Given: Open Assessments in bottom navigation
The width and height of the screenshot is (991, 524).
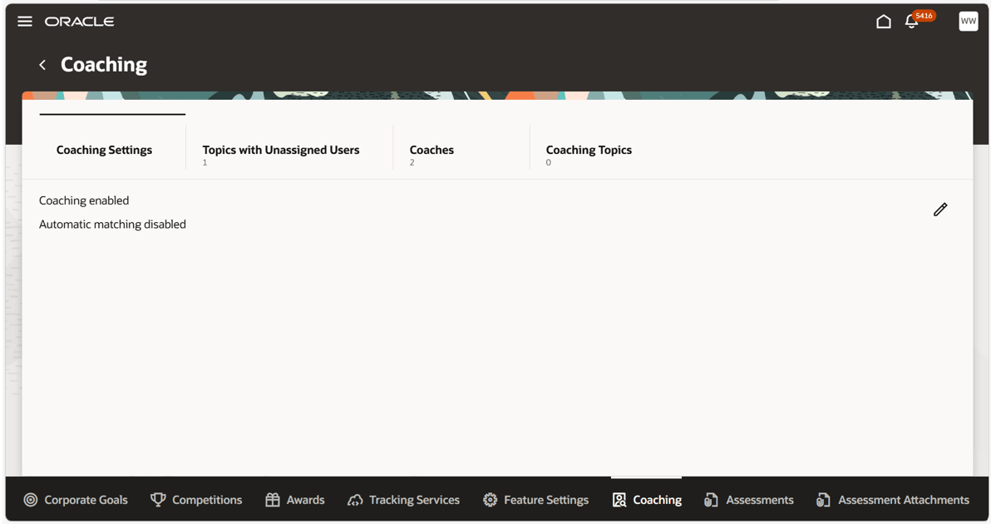Looking at the screenshot, I should pos(748,500).
